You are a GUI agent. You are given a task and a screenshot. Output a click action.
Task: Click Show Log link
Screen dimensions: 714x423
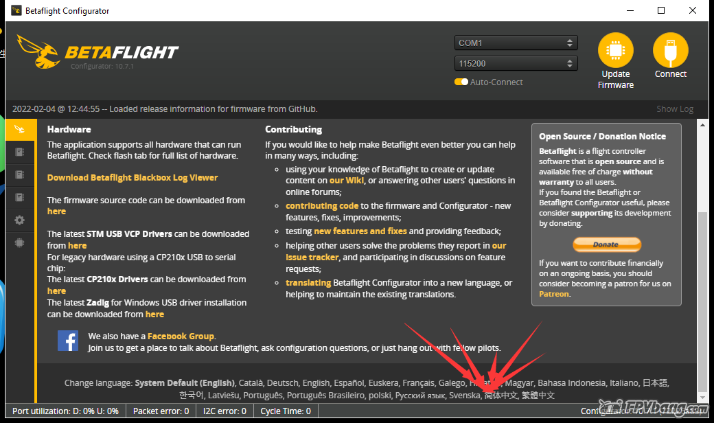674,108
